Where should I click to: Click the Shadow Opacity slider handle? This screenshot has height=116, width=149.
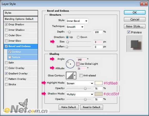[x=85, y=99]
